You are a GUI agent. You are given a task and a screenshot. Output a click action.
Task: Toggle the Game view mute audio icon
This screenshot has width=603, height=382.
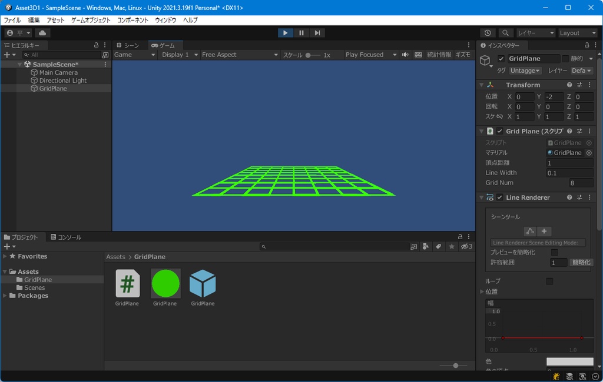405,55
